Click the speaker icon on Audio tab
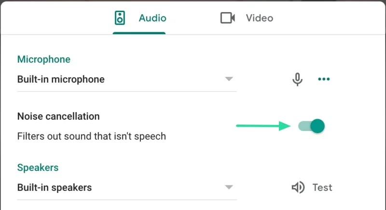Image resolution: width=386 pixels, height=210 pixels. tap(120, 18)
